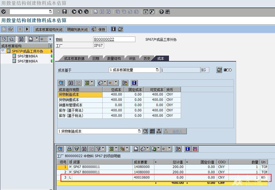Screen dimensions: 275x190
Task: Open the layout dropdown in tree toolbar
Action: (x=43, y=39)
